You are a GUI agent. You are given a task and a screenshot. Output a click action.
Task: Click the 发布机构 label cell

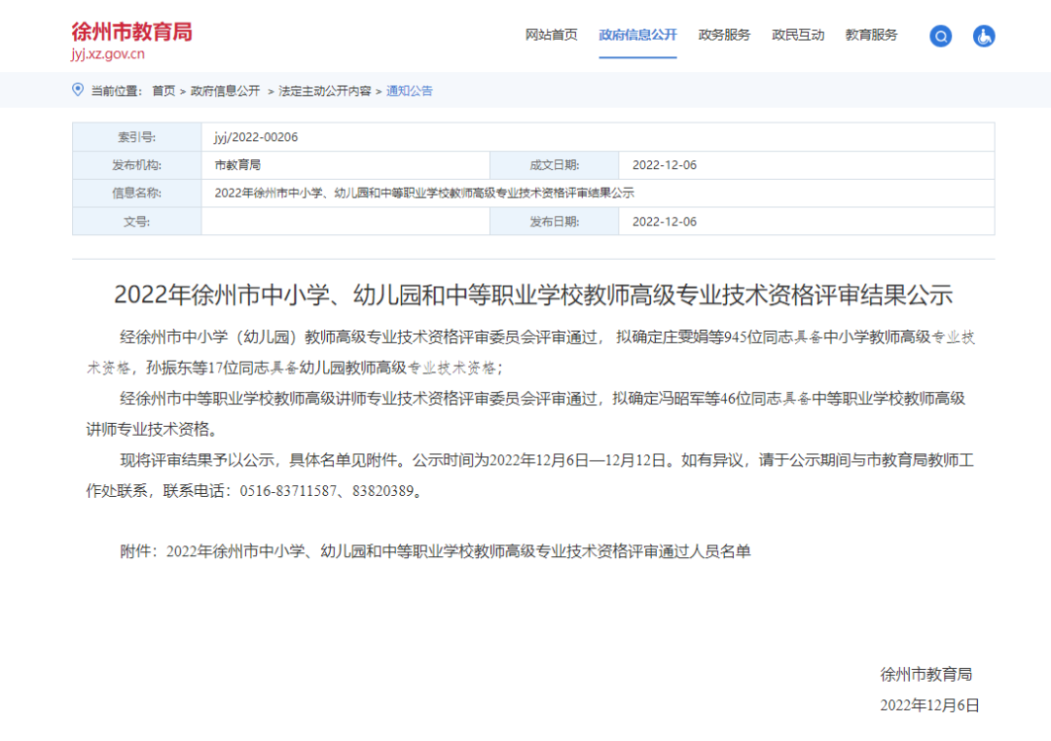pyautogui.click(x=137, y=164)
